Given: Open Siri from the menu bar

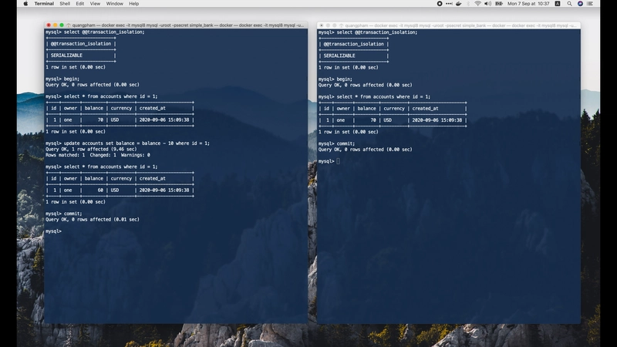Looking at the screenshot, I should click(580, 4).
